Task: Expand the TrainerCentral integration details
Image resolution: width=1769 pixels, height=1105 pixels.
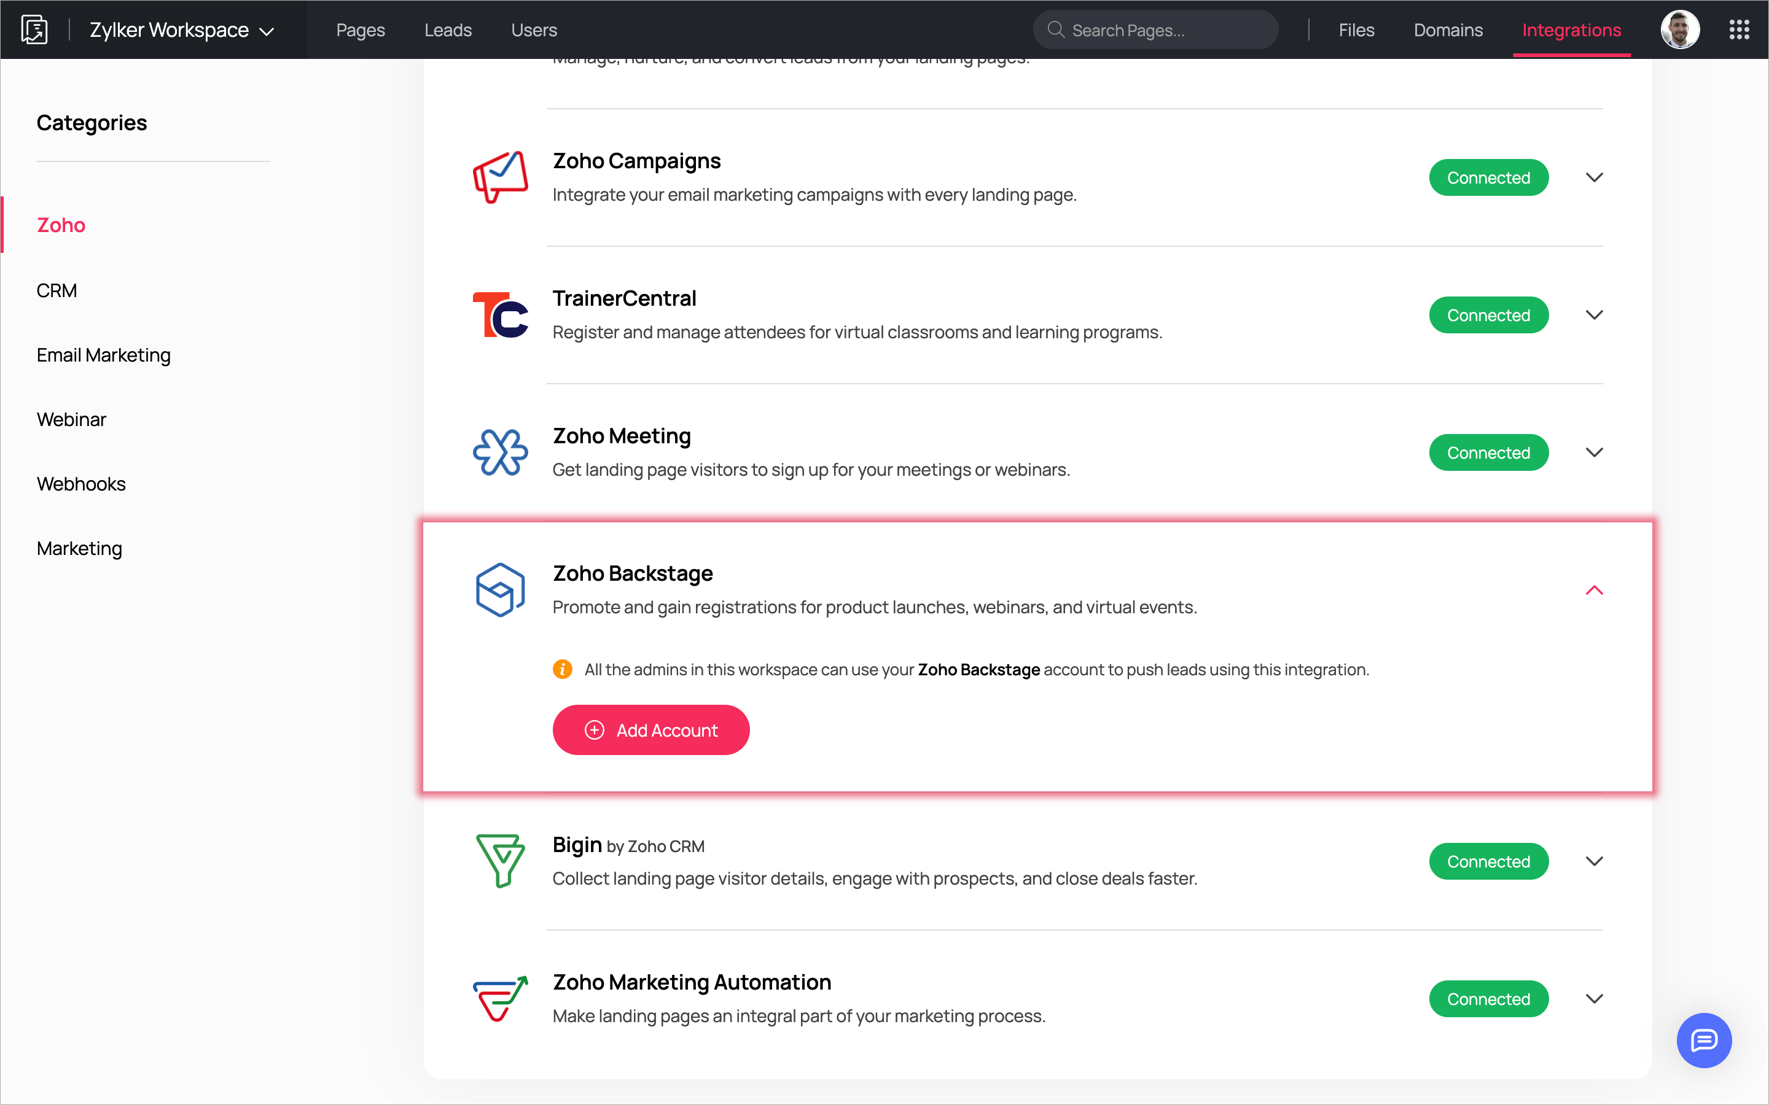Action: click(1595, 315)
